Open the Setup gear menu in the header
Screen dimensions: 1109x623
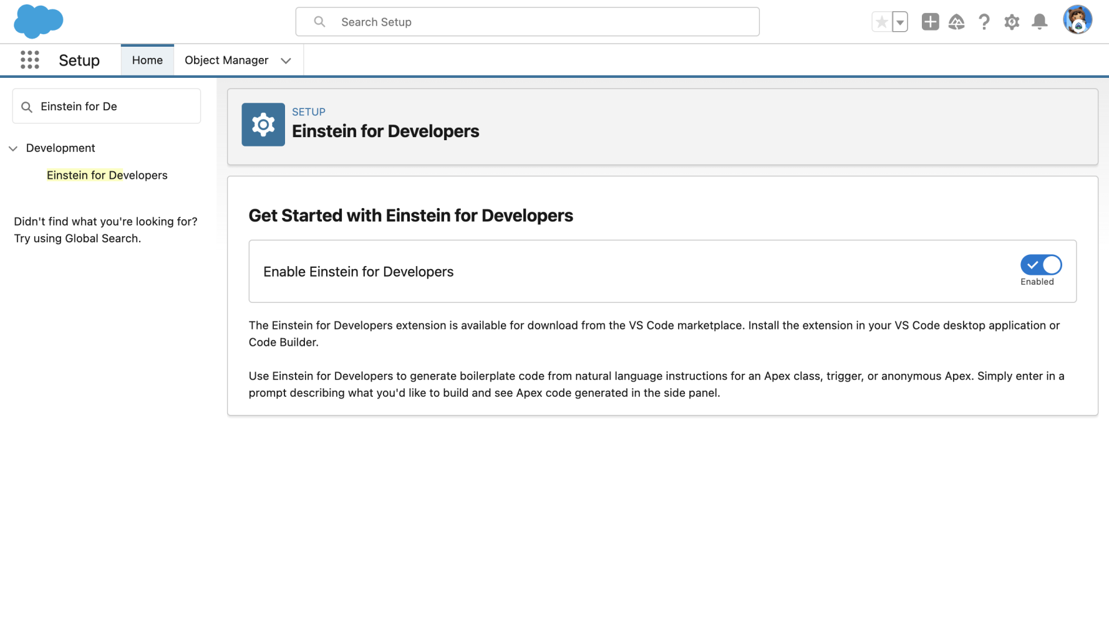tap(1012, 22)
